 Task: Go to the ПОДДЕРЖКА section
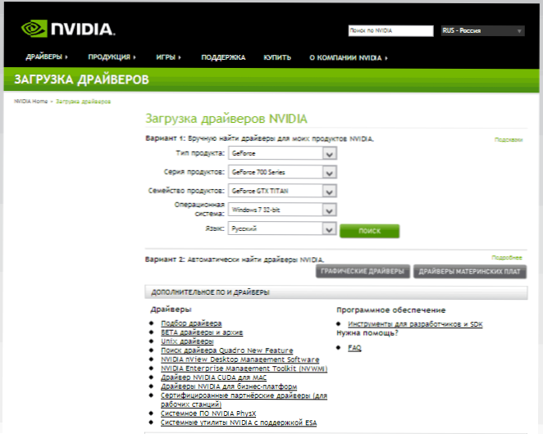coord(223,57)
